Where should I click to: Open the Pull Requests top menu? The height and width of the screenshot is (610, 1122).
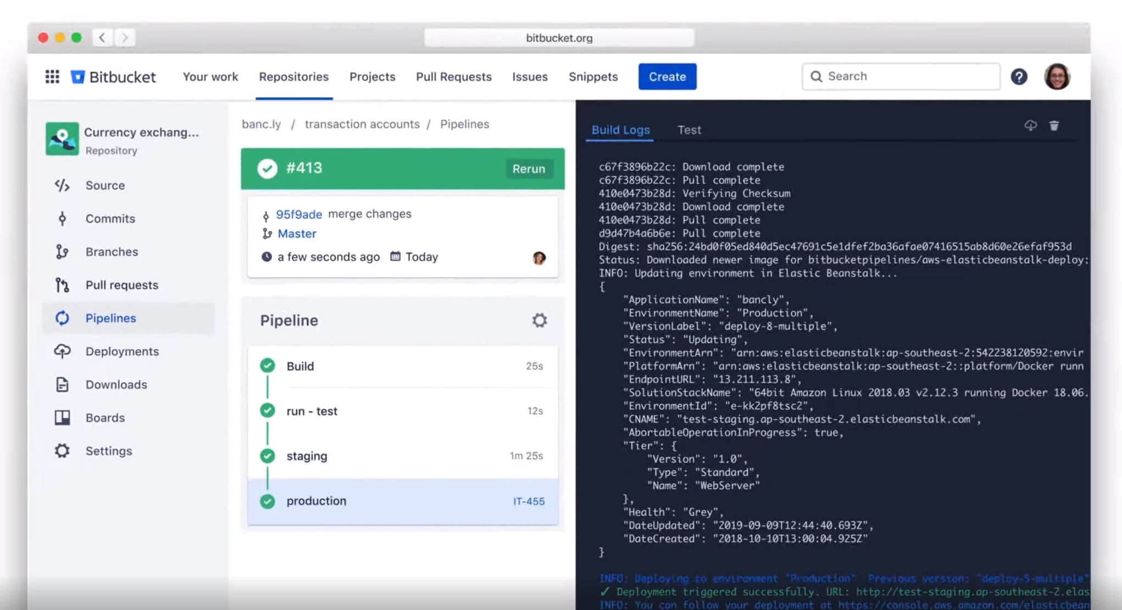(454, 77)
